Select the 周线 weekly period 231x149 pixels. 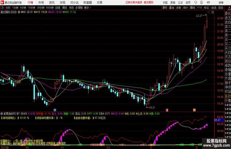click(64, 8)
